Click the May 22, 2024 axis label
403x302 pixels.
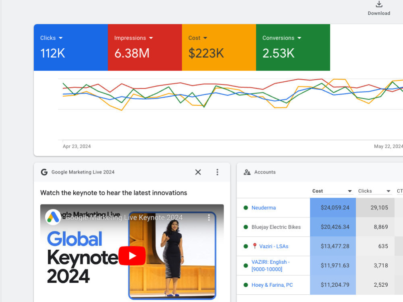coord(388,147)
